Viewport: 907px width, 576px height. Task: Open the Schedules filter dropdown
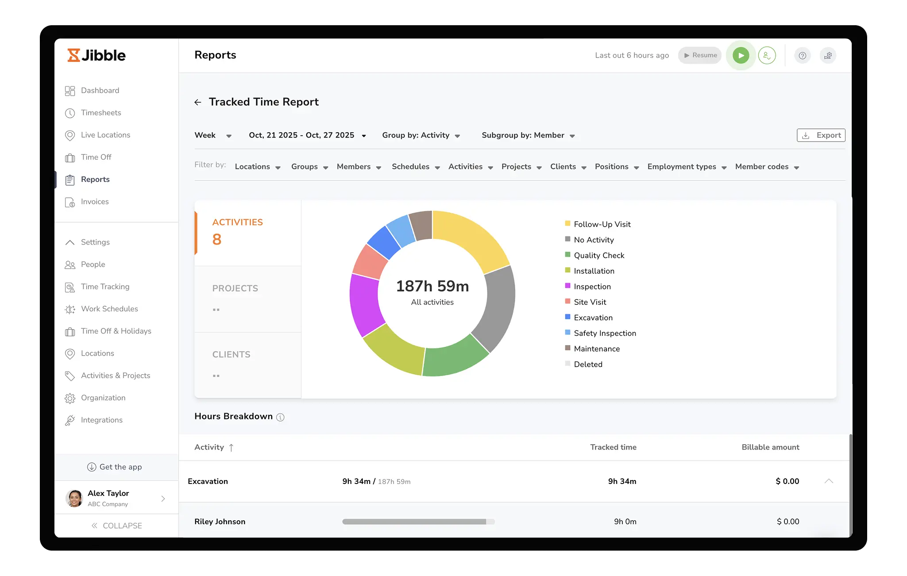416,167
